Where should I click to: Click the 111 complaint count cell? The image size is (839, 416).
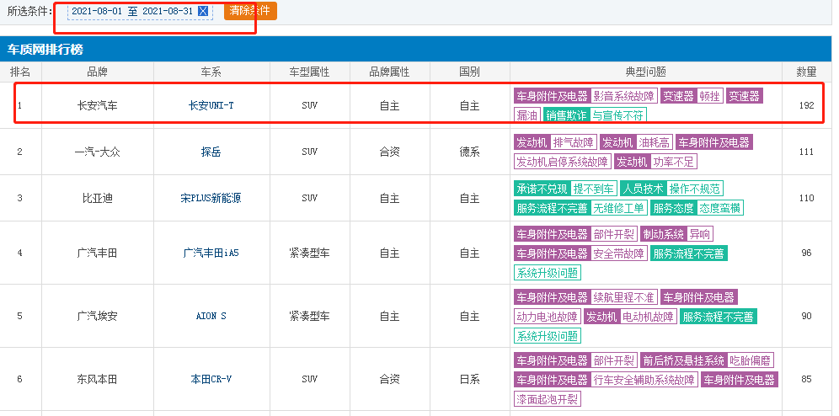(806, 152)
